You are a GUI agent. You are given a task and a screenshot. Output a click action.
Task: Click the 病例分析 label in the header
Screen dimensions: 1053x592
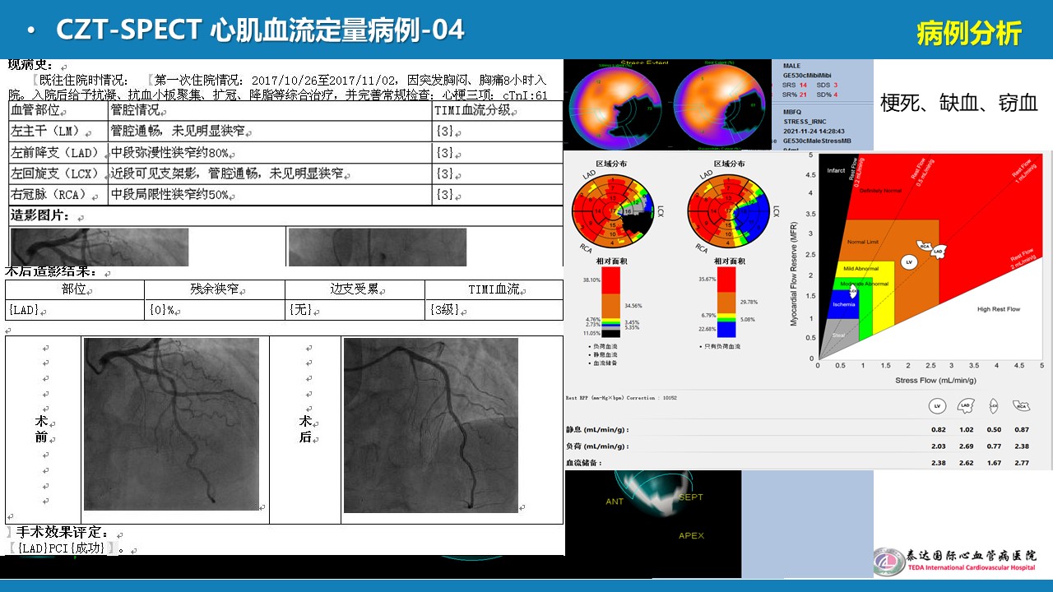click(968, 34)
